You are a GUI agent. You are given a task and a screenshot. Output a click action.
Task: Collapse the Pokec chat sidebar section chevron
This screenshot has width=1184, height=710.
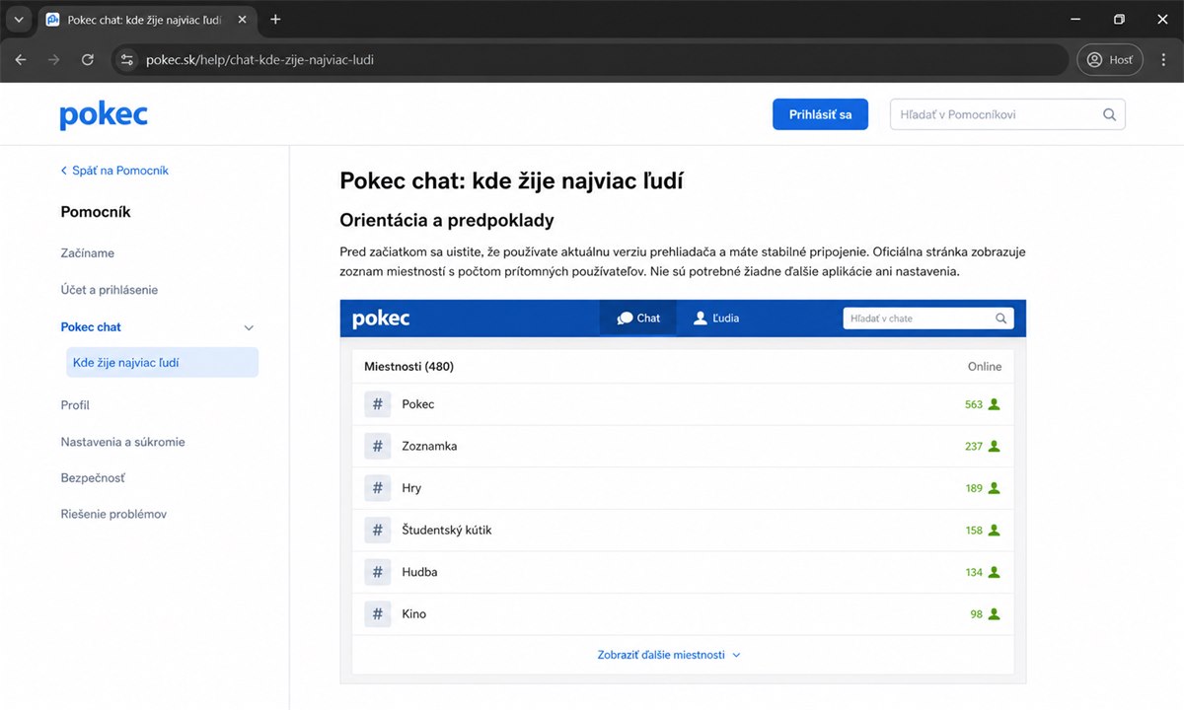(x=249, y=327)
